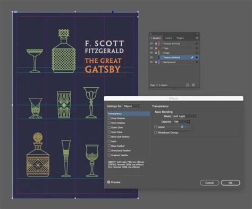252x209 pixels.
Task: Click the F. SCOTT FITZGERALD text on cover
Action: 104,47
